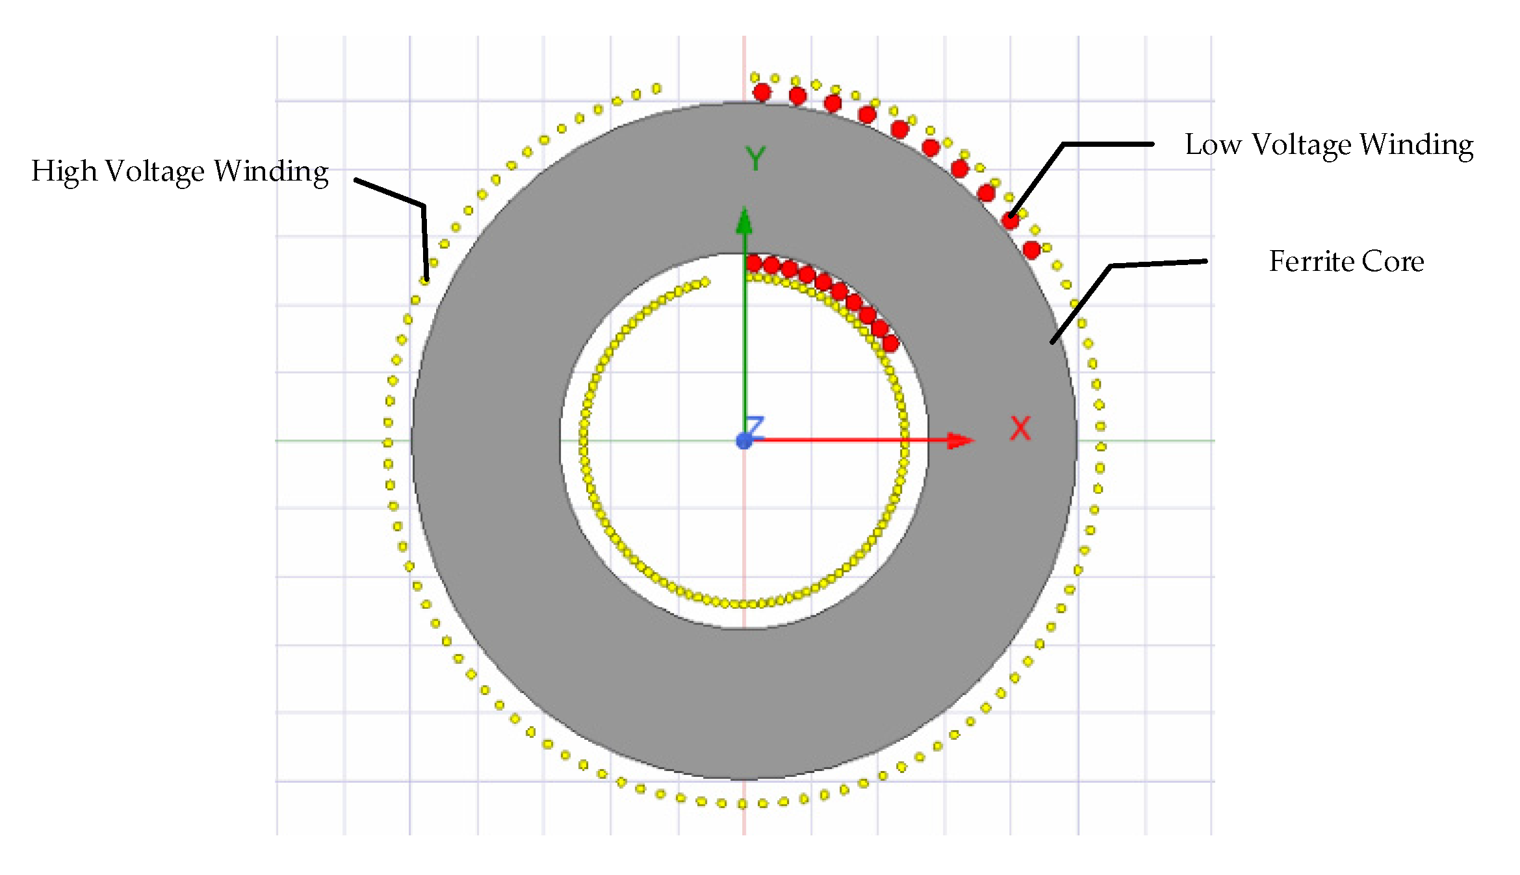Select the Low Voltage Winding label
Screen dimensions: 1520x875
pyautogui.click(x=1328, y=144)
